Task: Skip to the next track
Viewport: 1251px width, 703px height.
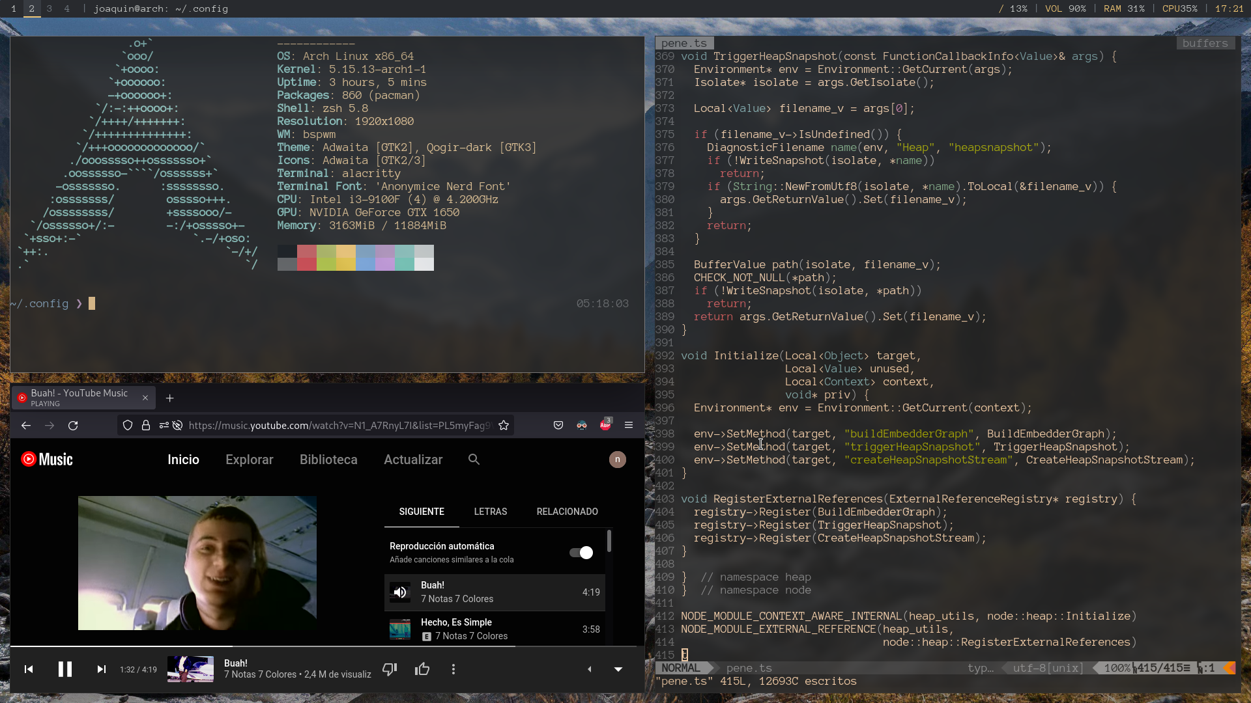Action: pyautogui.click(x=101, y=669)
